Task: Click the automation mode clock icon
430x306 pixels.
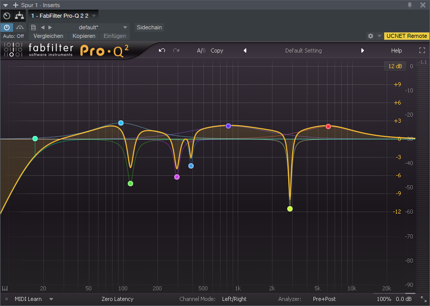Action: (x=7, y=16)
